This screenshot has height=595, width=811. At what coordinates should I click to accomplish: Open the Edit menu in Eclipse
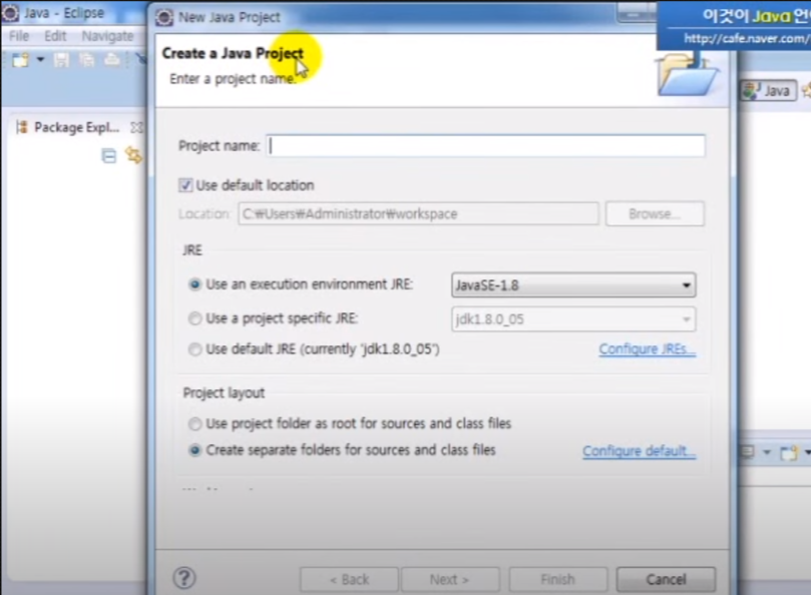coord(55,36)
